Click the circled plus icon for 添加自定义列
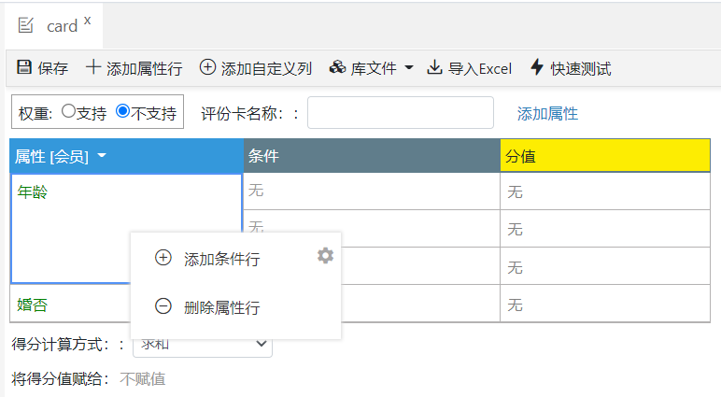This screenshot has height=397, width=721. (207, 67)
